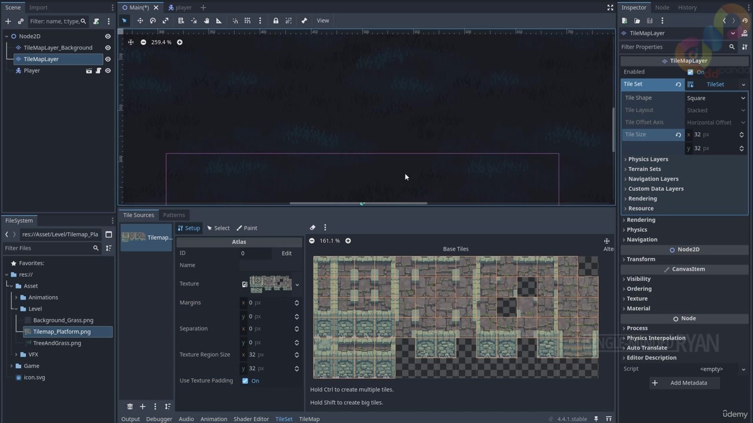Load an existing resource in Inspector
The width and height of the screenshot is (753, 423).
pos(637,21)
